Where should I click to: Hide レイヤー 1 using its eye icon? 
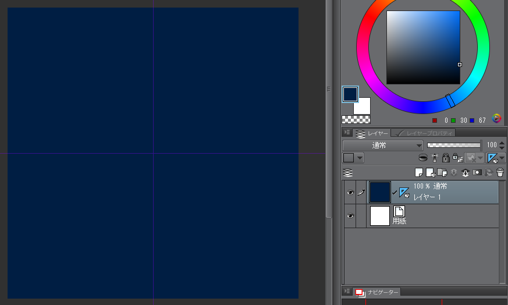[x=350, y=193]
